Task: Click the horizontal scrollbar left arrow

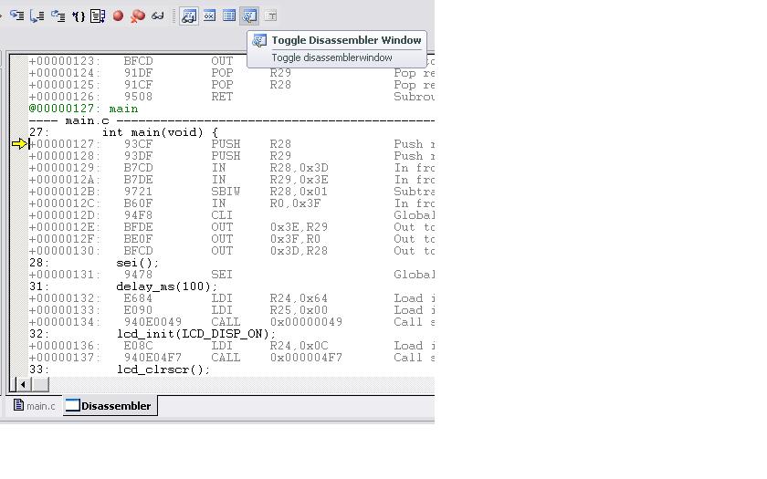Action: (23, 384)
